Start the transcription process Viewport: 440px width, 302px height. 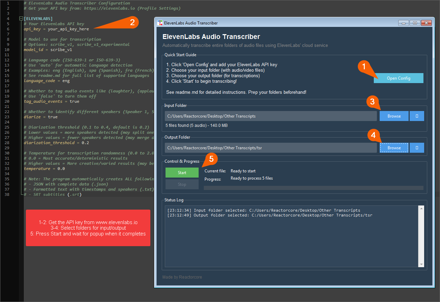(x=182, y=173)
